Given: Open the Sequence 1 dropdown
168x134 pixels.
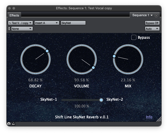Looking at the screenshot, I should pyautogui.click(x=142, y=15).
